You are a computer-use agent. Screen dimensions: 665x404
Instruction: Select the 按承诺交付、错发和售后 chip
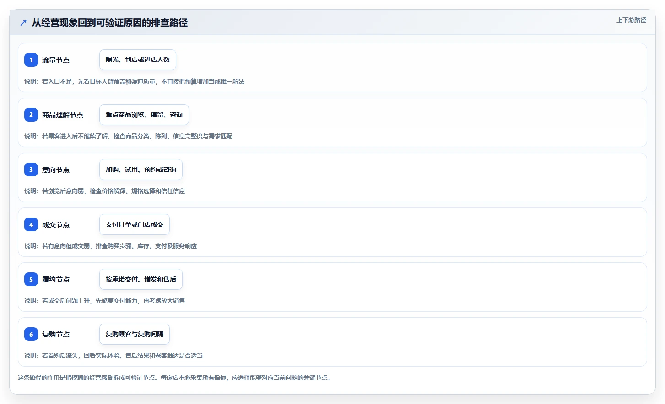point(141,279)
